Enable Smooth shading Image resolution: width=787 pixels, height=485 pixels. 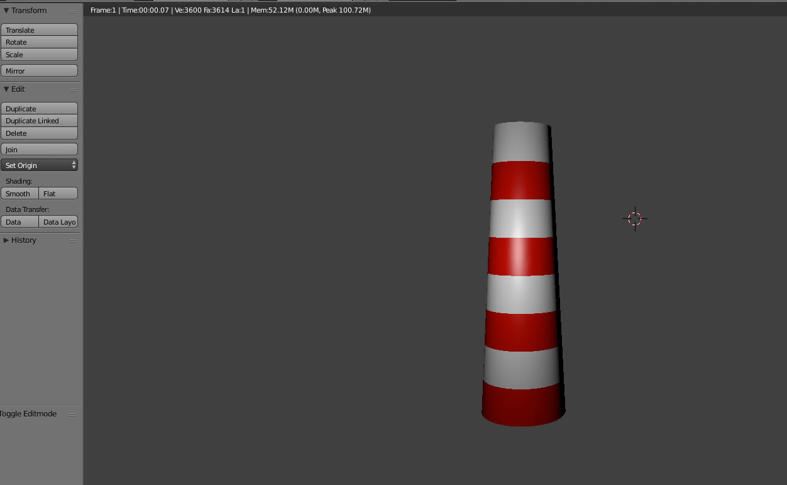[x=19, y=193]
